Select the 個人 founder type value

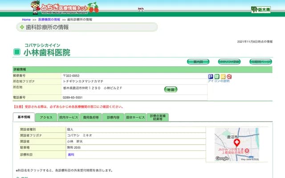70,129
